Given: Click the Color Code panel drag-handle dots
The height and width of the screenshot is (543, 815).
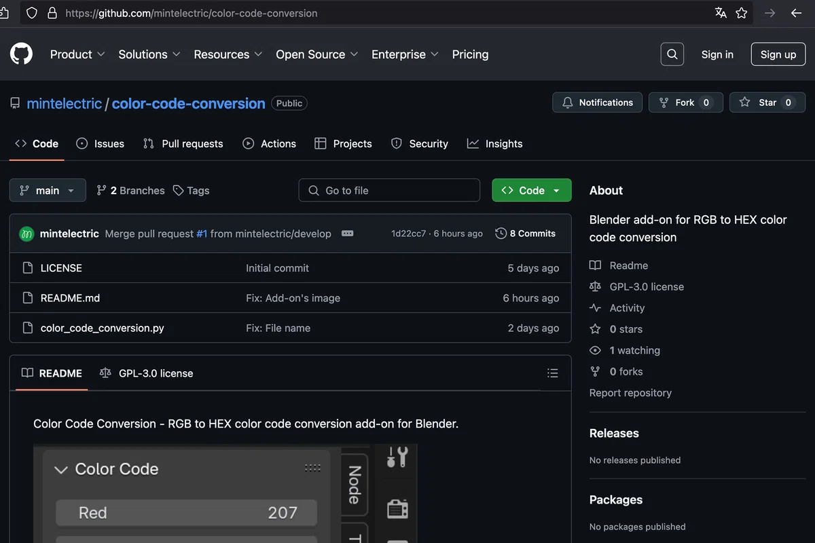Looking at the screenshot, I should tap(312, 468).
